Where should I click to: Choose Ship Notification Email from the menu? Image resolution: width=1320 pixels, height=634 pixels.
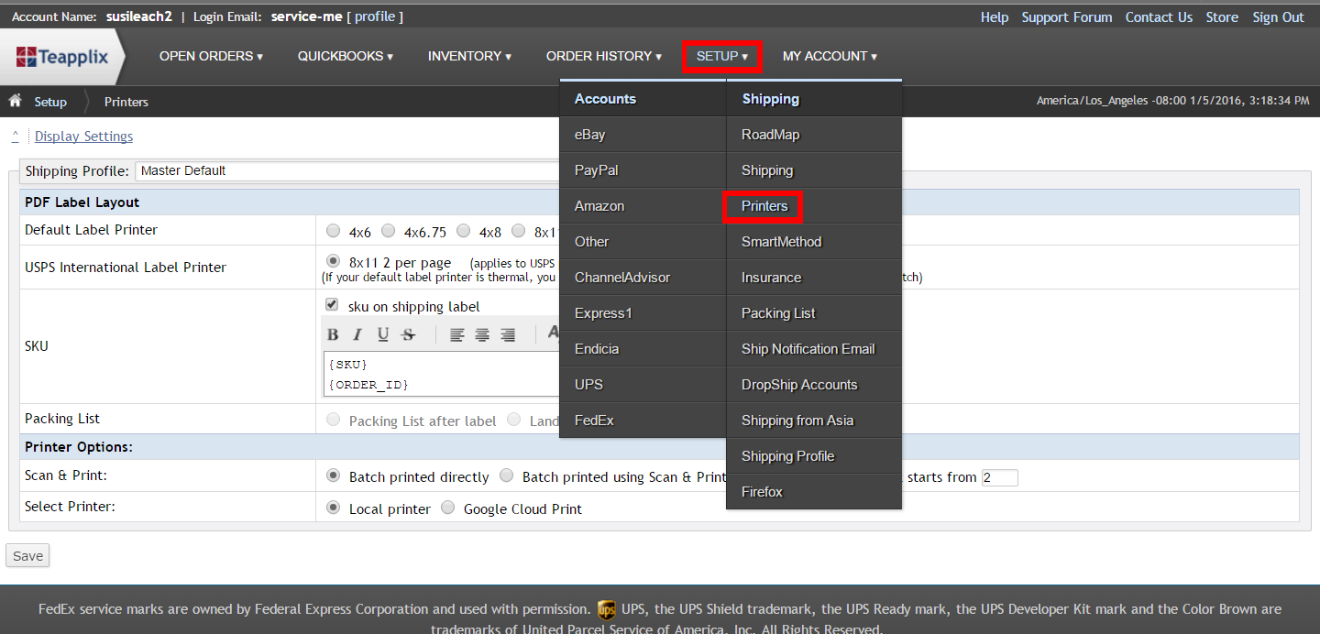814,349
